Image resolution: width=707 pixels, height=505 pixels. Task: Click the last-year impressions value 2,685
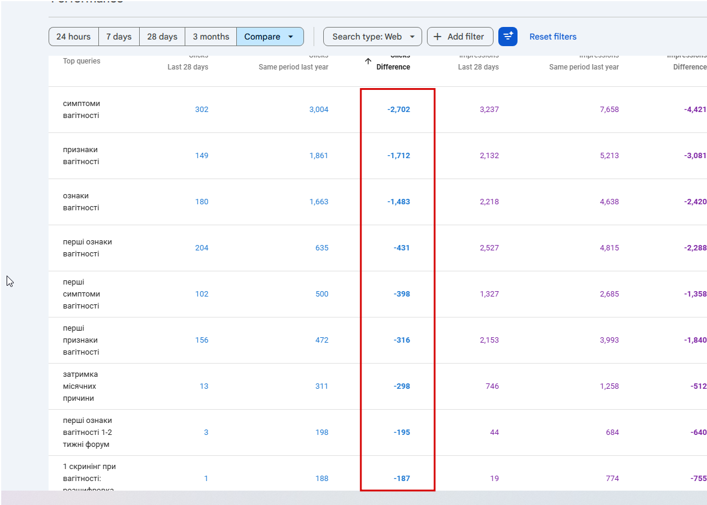click(x=609, y=294)
